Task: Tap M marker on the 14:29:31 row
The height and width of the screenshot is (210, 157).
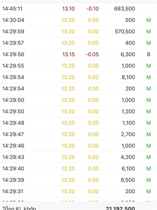Action: 149,191
